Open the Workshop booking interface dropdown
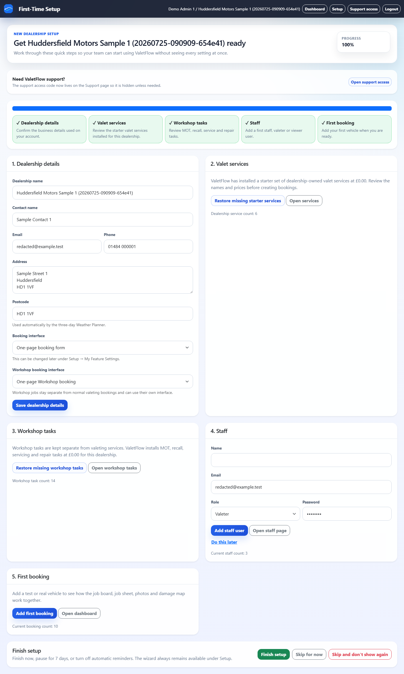The width and height of the screenshot is (404, 674). (103, 382)
